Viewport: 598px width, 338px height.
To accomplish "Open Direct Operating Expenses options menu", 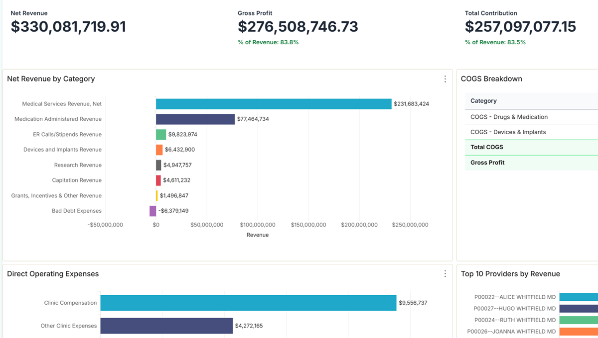I will (445, 274).
